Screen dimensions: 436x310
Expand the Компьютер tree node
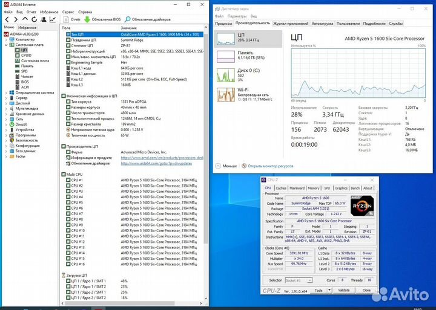tap(6, 39)
